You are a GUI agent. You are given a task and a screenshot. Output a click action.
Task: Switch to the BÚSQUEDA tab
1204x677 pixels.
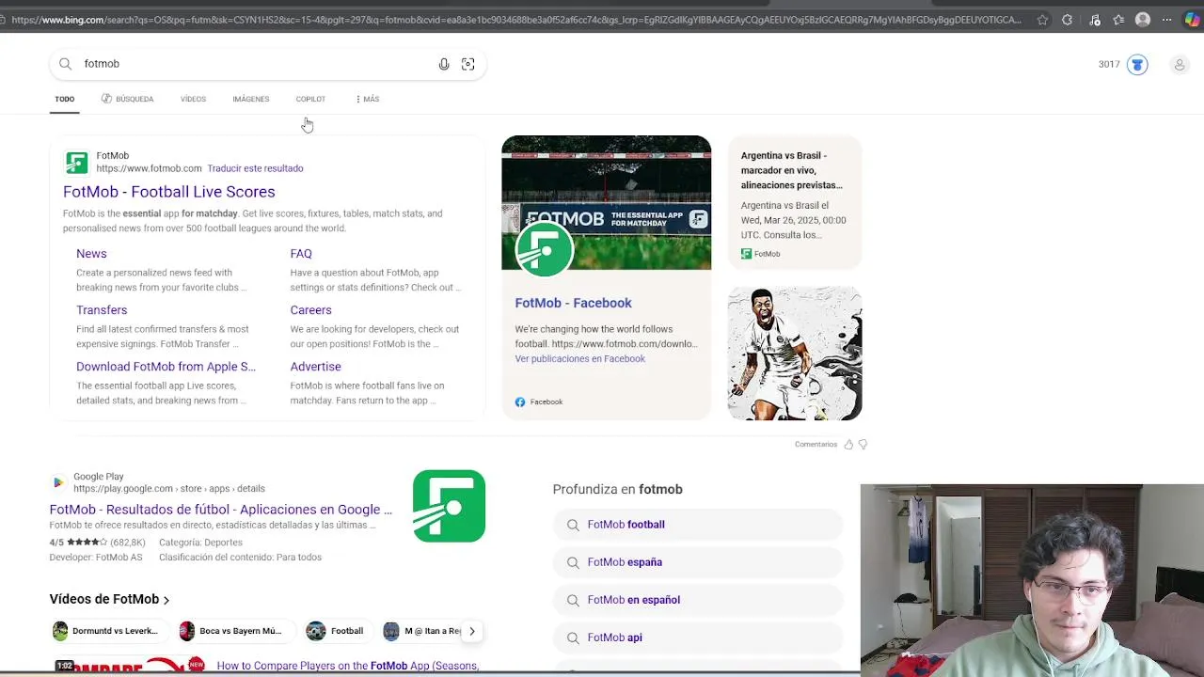pyautogui.click(x=127, y=99)
